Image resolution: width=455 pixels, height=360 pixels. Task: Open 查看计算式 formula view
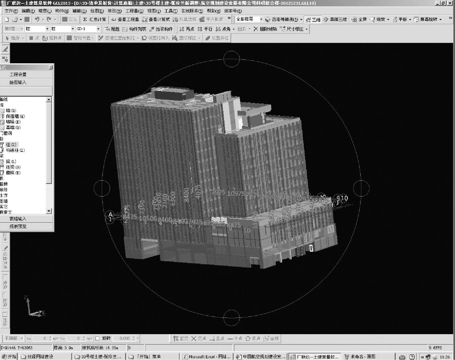point(156,20)
